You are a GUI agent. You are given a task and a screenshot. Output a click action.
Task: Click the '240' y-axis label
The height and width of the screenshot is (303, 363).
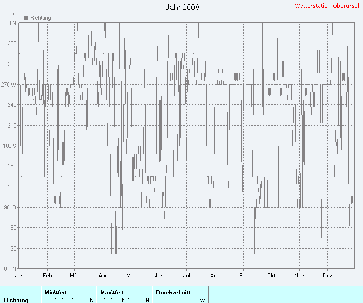(12, 105)
